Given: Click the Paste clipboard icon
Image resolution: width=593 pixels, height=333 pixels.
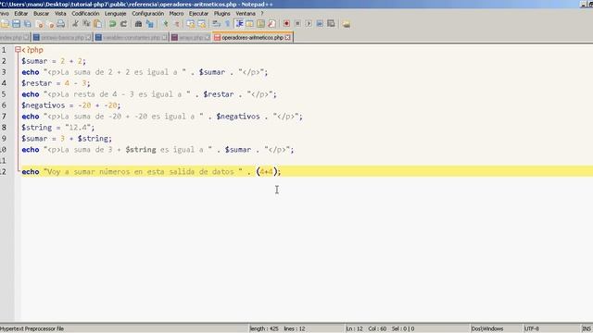Looking at the screenshot, I should tap(97, 24).
